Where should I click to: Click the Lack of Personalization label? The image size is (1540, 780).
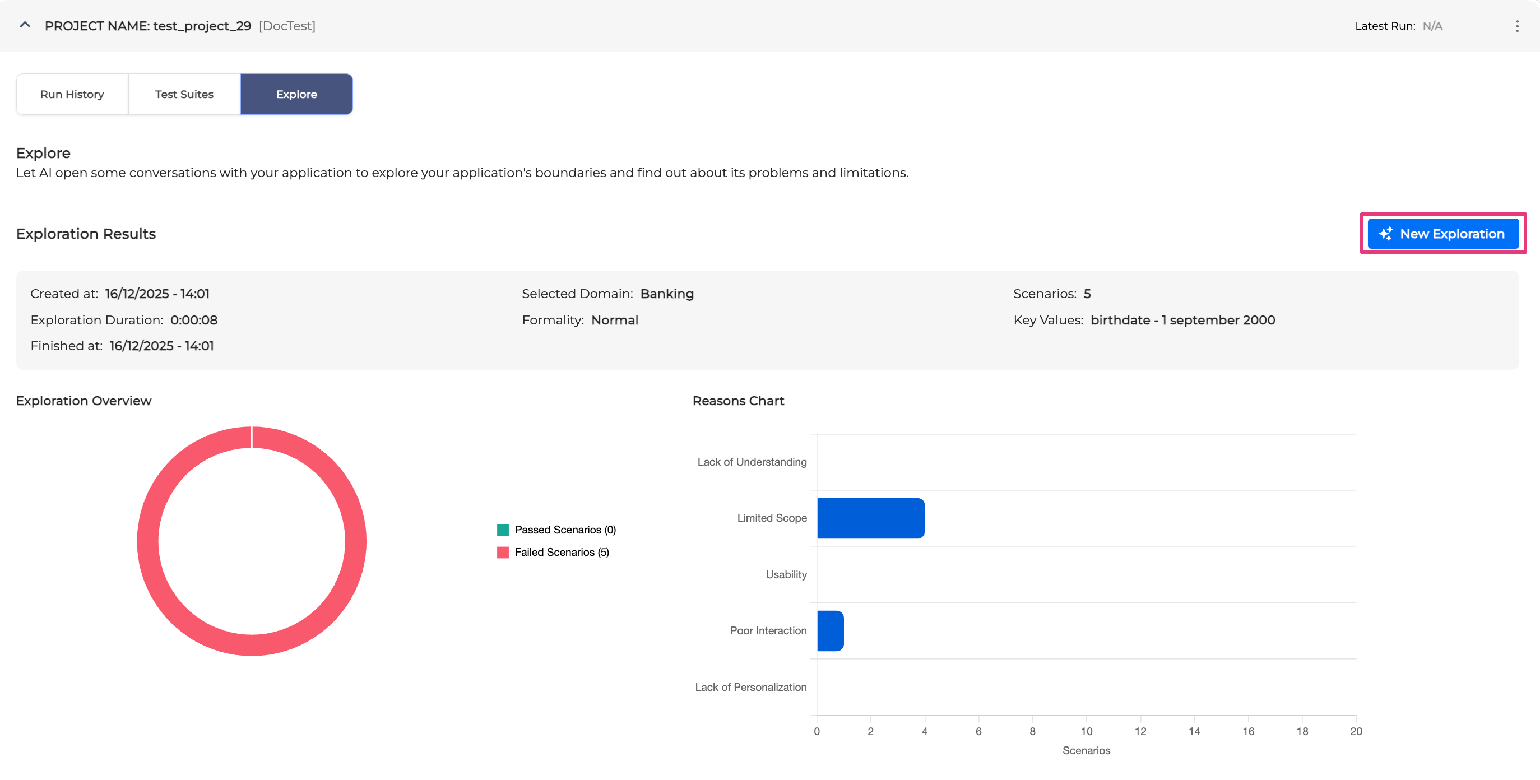pos(750,687)
